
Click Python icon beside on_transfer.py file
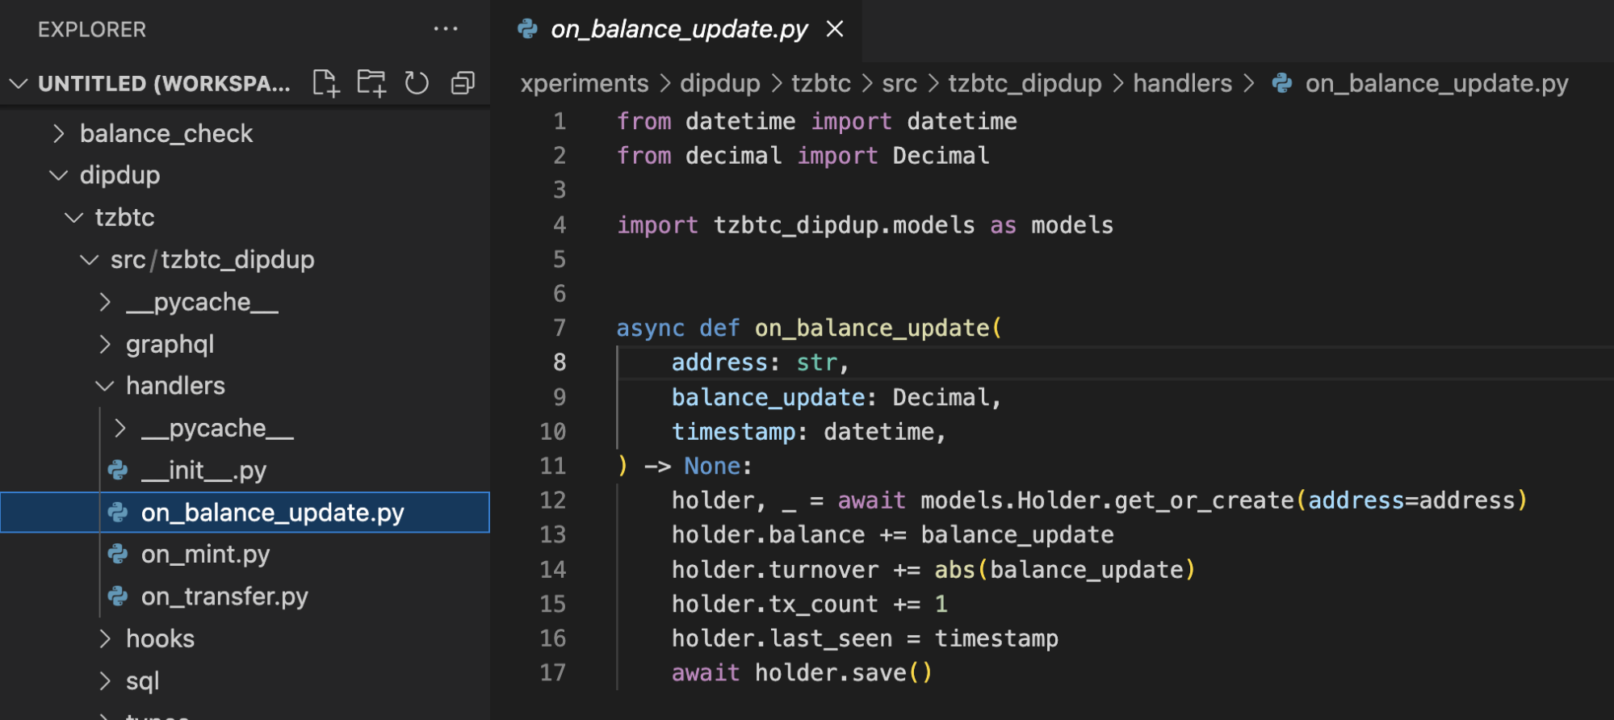click(118, 597)
